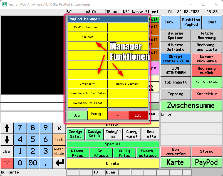Click Anzahl Gäste button
The width and height of the screenshot is (223, 176).
click(x=59, y=151)
